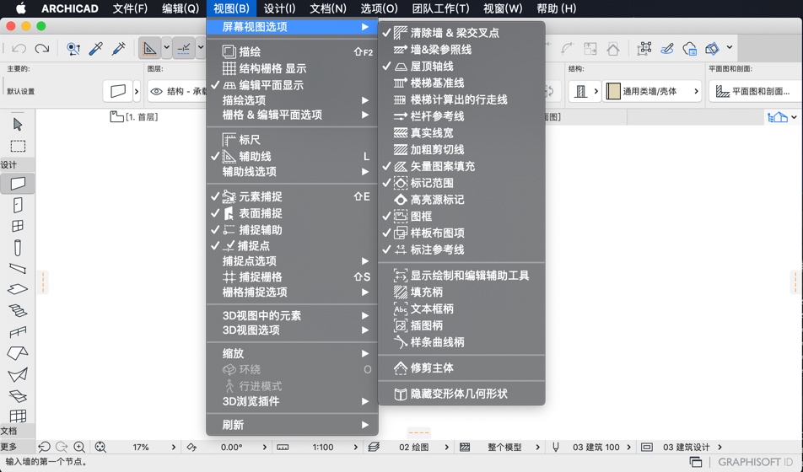
Task: Toggle 元素捕捉 in view menu
Action: [x=292, y=196]
